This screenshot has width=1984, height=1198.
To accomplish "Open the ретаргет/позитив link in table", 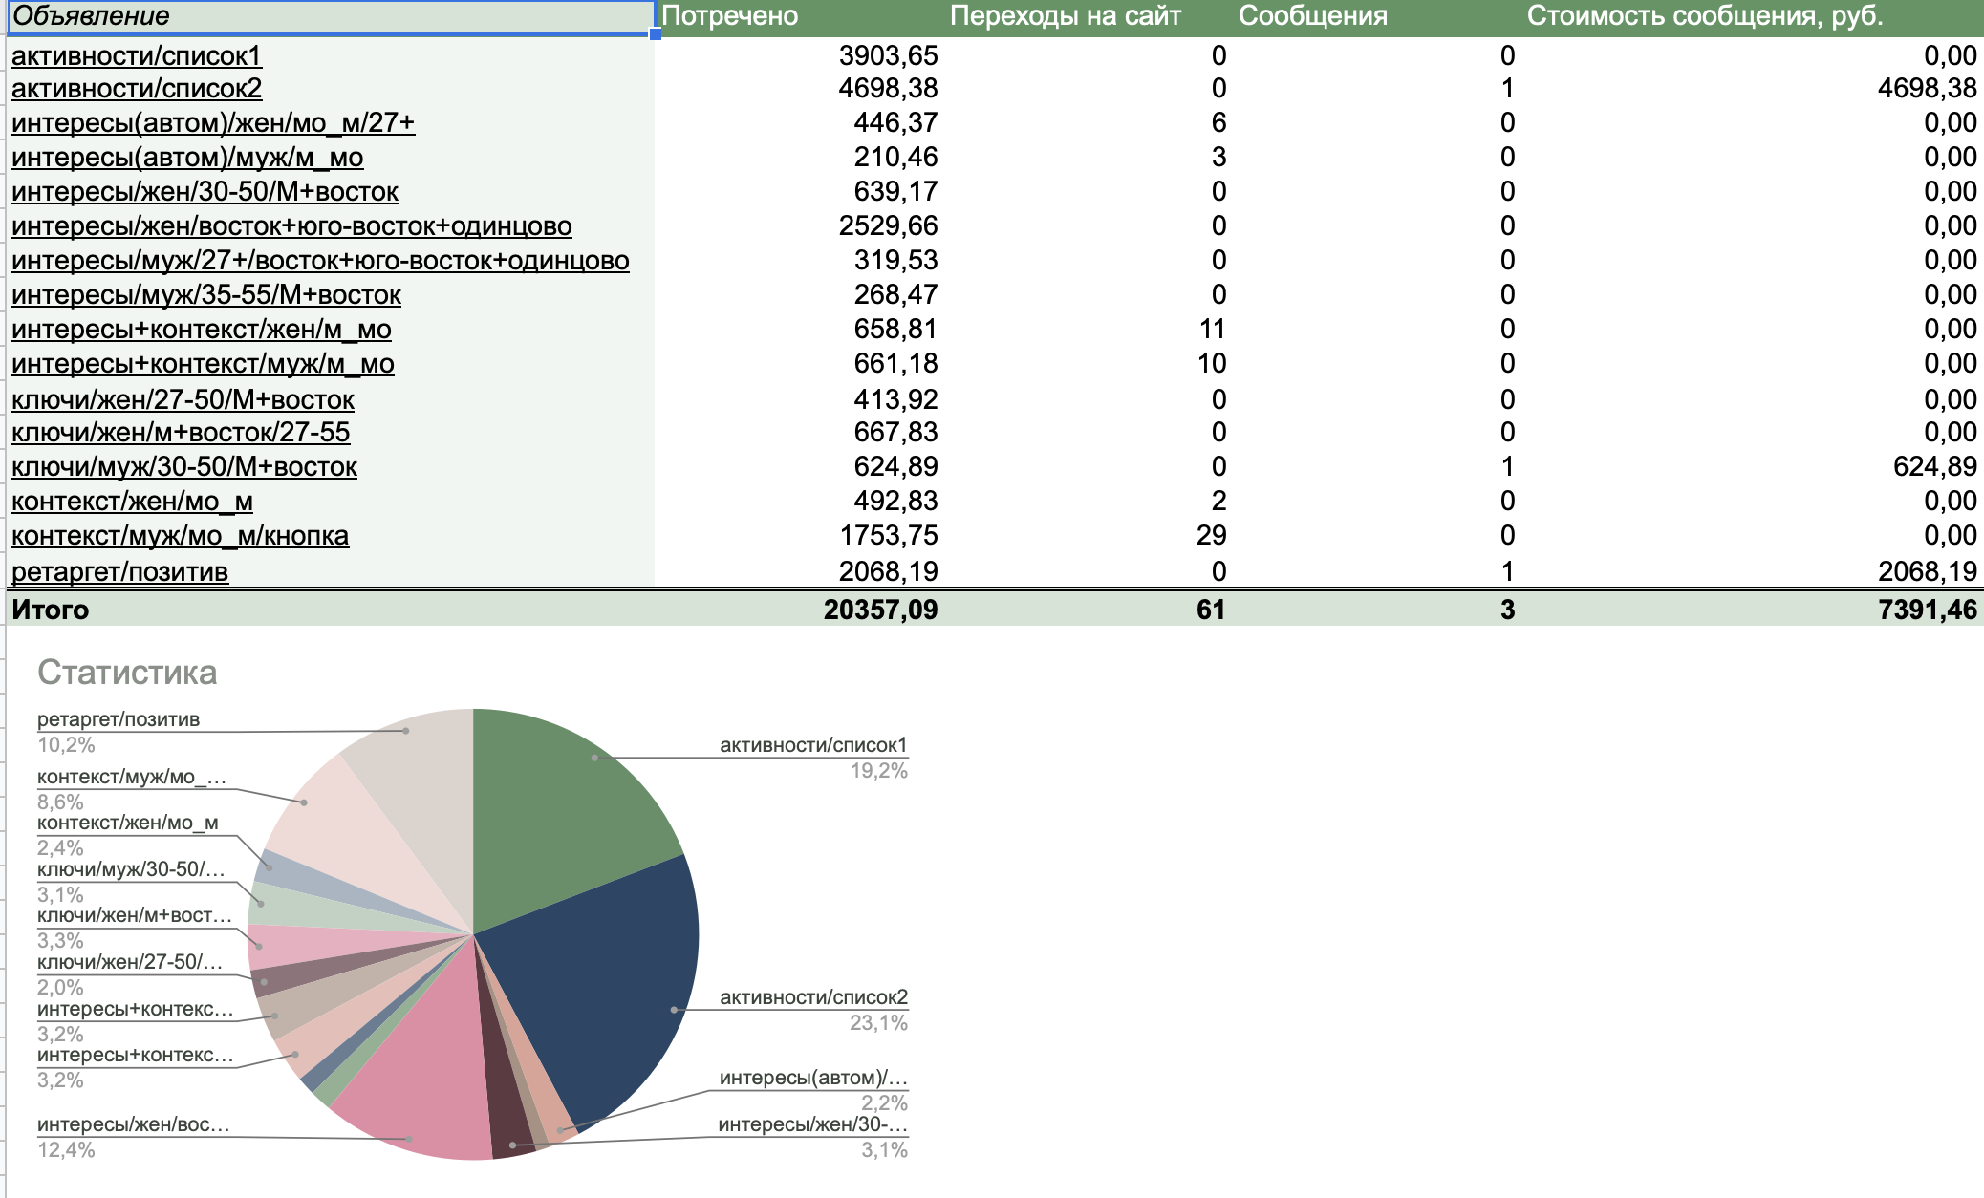I will [119, 571].
